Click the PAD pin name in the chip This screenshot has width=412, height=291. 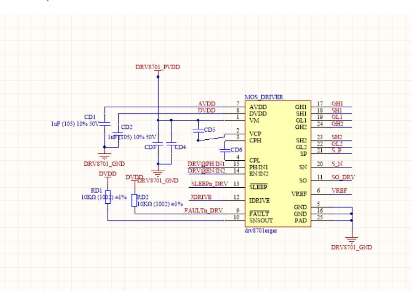click(x=301, y=221)
